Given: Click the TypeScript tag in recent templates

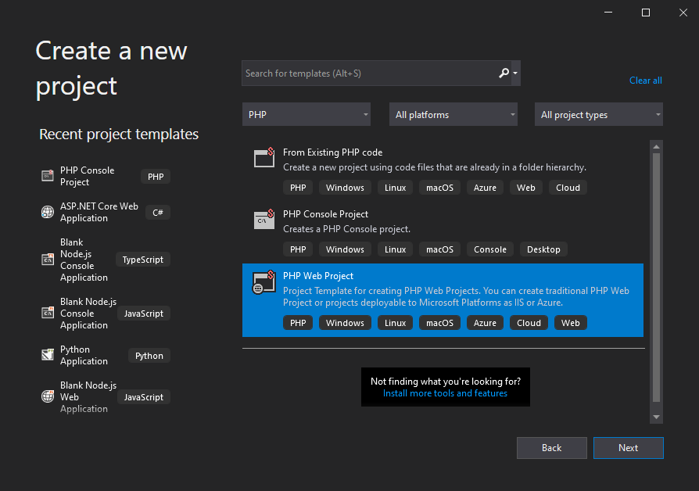Looking at the screenshot, I should click(x=142, y=260).
